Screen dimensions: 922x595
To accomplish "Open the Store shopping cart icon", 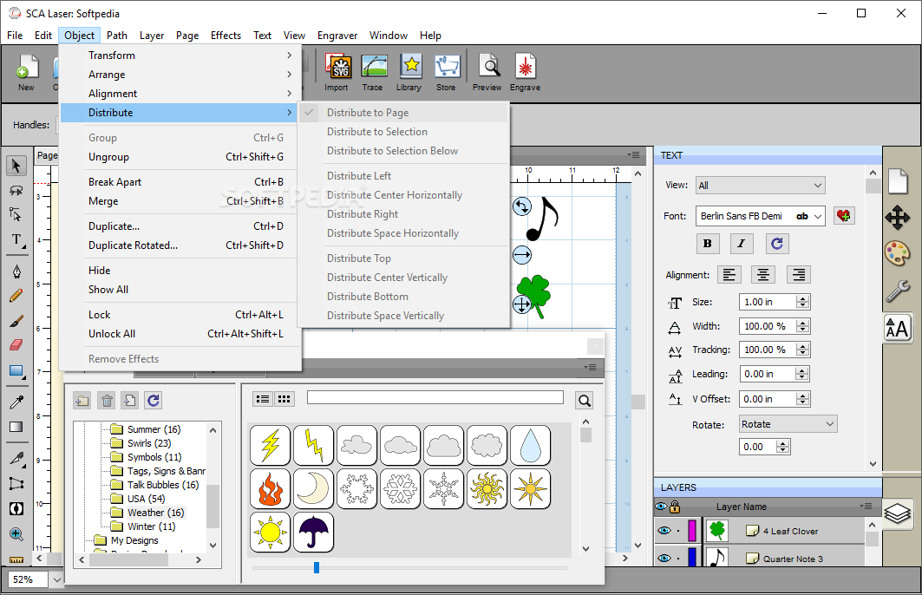I will (x=447, y=72).
